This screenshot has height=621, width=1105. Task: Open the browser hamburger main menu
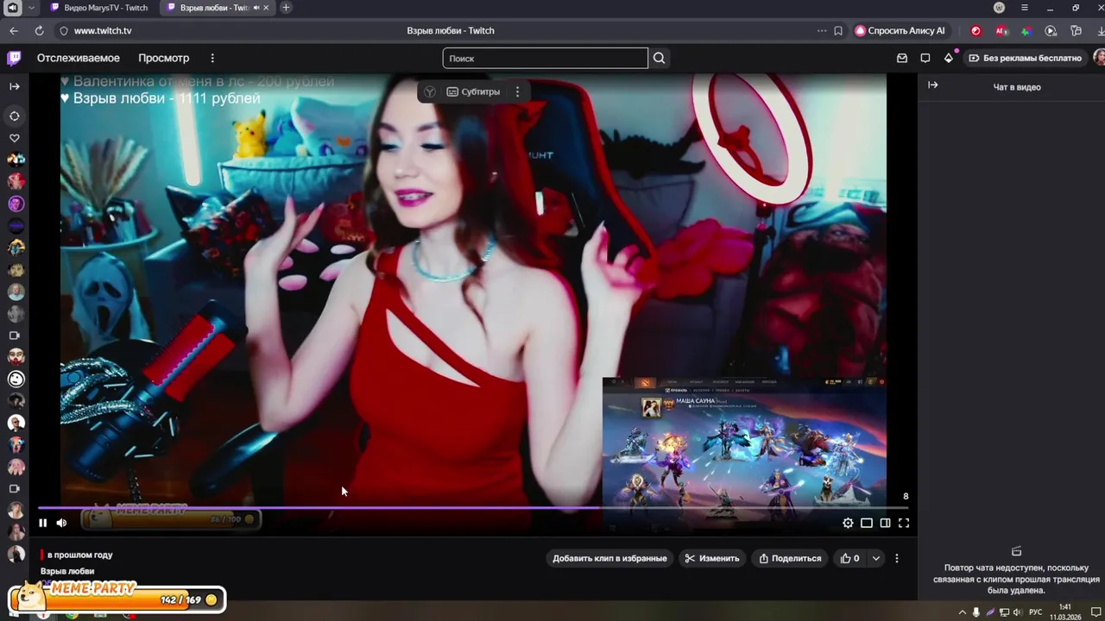(x=1025, y=8)
